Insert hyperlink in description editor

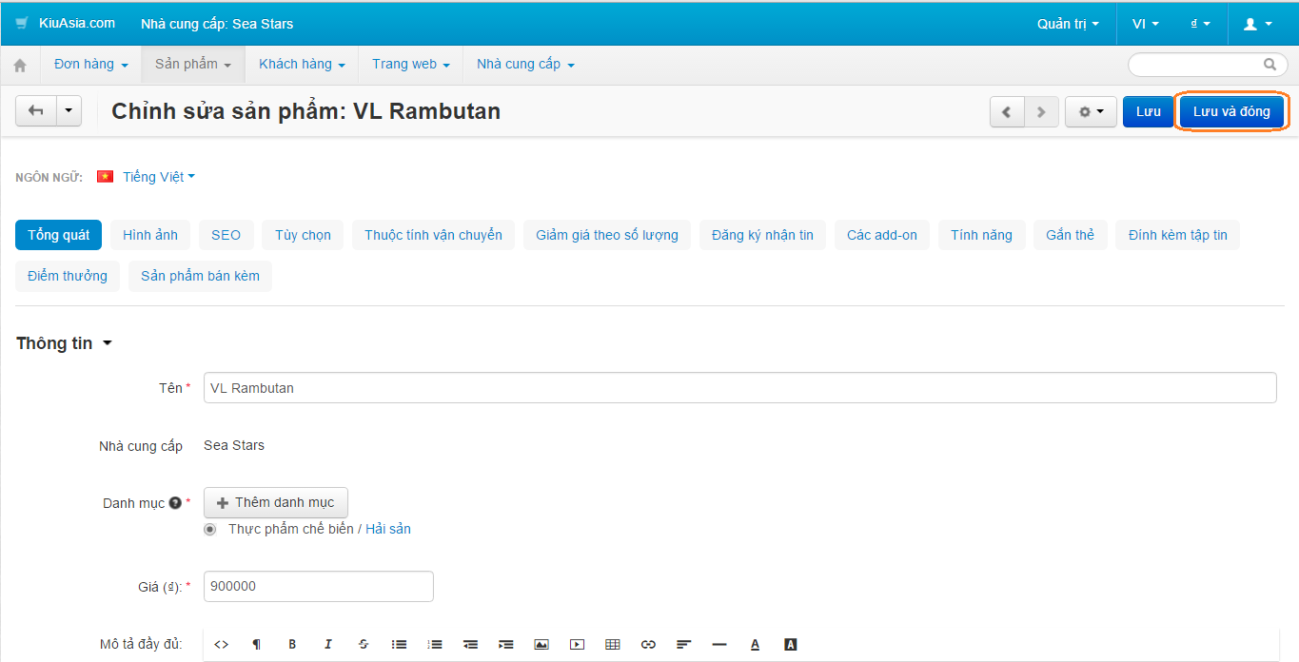tap(648, 644)
